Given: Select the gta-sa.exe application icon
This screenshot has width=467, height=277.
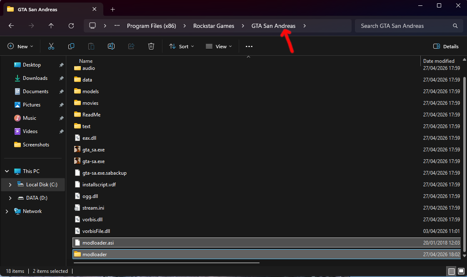Looking at the screenshot, I should coord(77,161).
